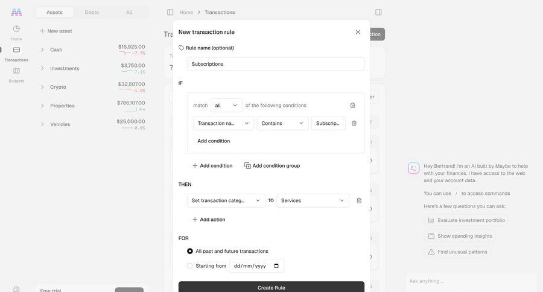Expand the Cash account group
The image size is (543, 292).
coord(42,49)
